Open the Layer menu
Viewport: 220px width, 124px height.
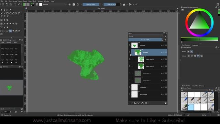click(x=20, y=1)
